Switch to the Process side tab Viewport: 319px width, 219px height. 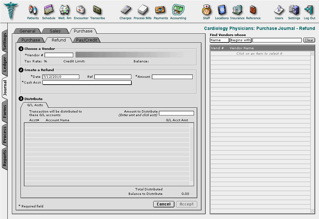point(4,135)
